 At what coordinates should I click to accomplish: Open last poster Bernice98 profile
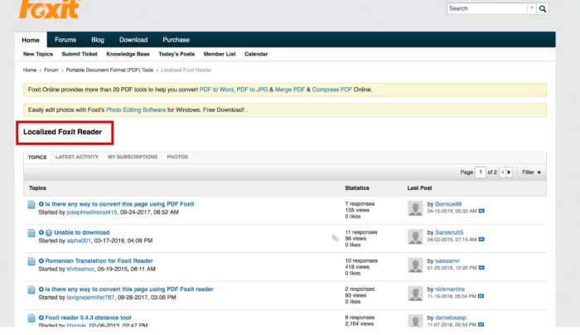click(448, 204)
